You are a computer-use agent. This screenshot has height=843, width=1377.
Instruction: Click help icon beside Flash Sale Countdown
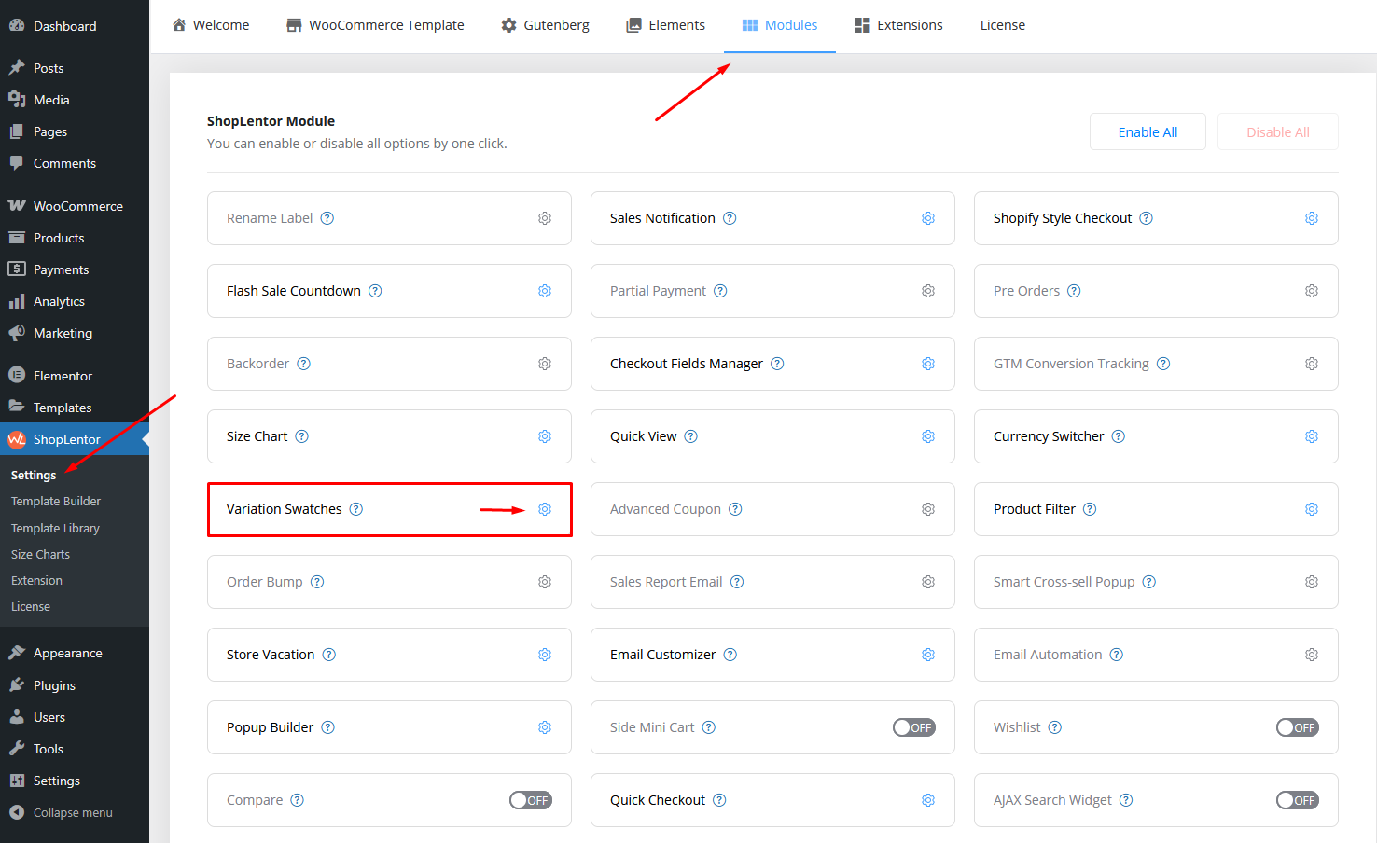tap(375, 291)
